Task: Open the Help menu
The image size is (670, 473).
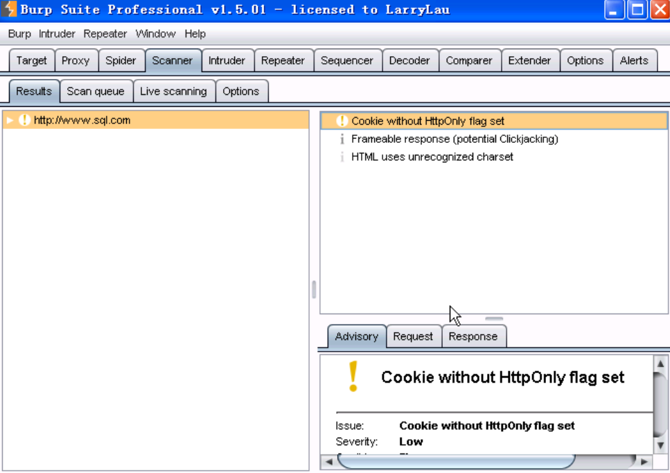Action: click(x=195, y=34)
